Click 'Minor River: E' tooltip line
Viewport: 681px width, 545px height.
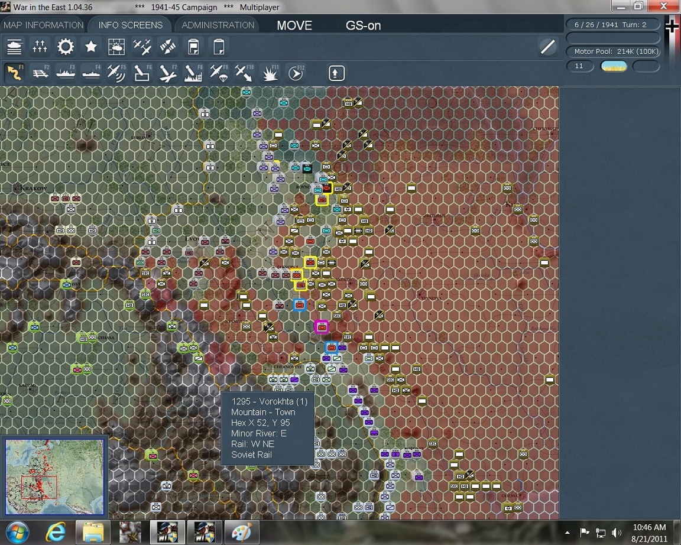259,433
